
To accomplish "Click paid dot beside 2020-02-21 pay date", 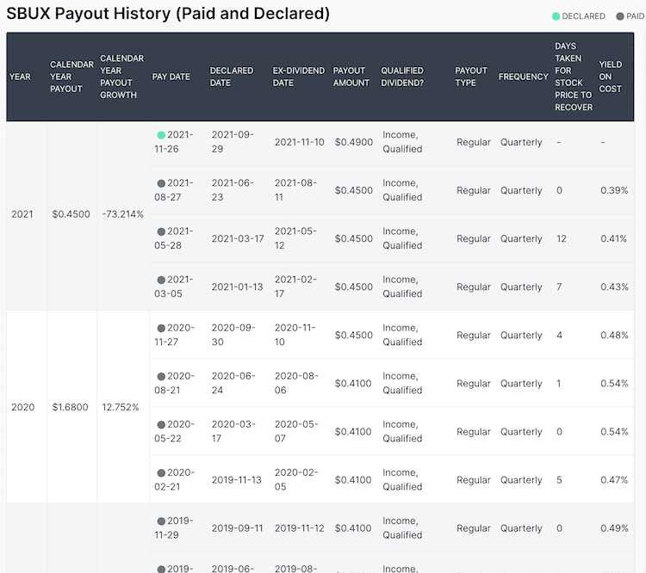I will click(x=162, y=473).
